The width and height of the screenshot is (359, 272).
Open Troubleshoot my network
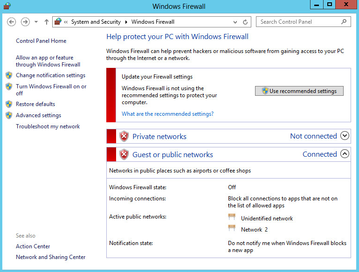point(48,126)
